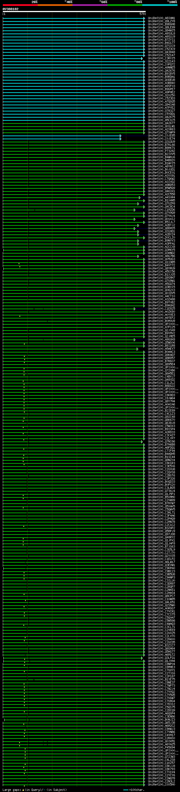Click the Large gaps legend text
The width and height of the screenshot is (180, 792).
[x=35, y=790]
